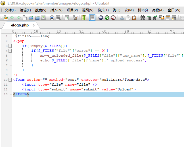Viewport: 184px width, 147px height.
Task: Launch UltraCompare with the blue UC icon
Action: (101, 18)
